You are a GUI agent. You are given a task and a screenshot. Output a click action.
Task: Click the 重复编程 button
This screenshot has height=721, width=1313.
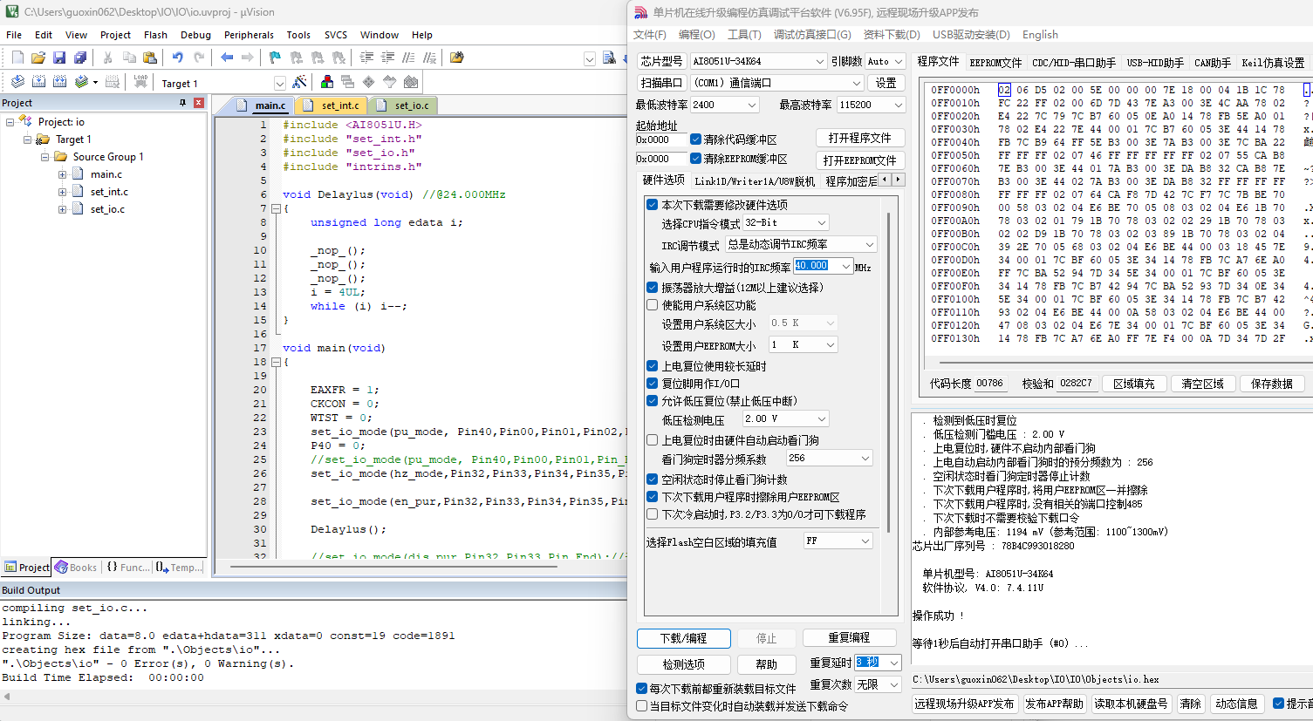[x=850, y=638]
